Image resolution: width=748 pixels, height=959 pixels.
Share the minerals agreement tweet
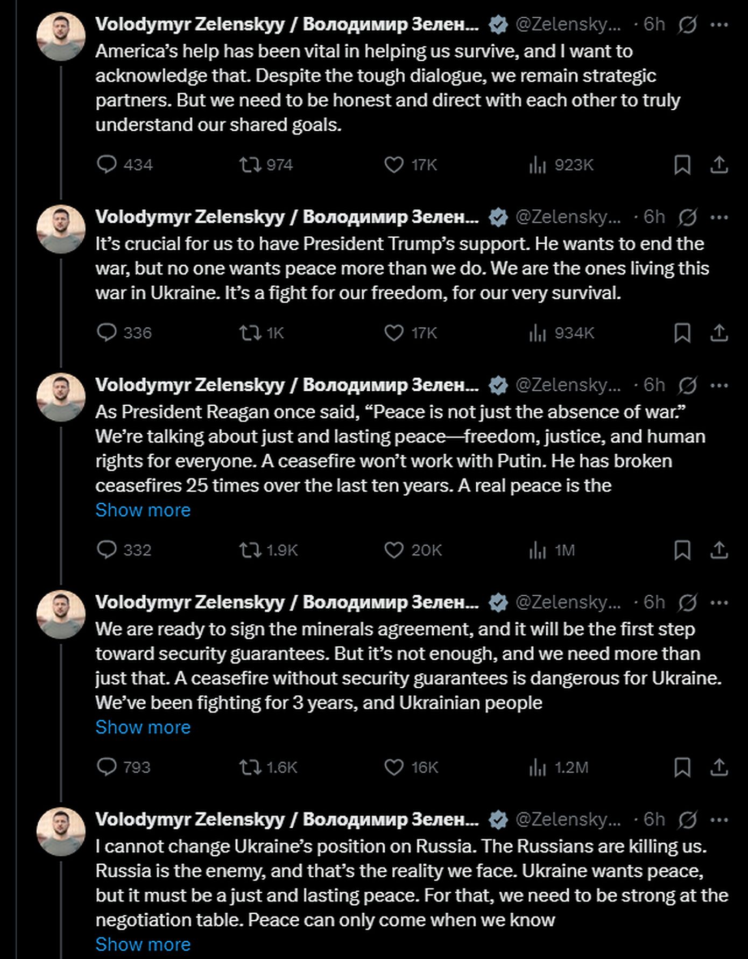pos(719,767)
